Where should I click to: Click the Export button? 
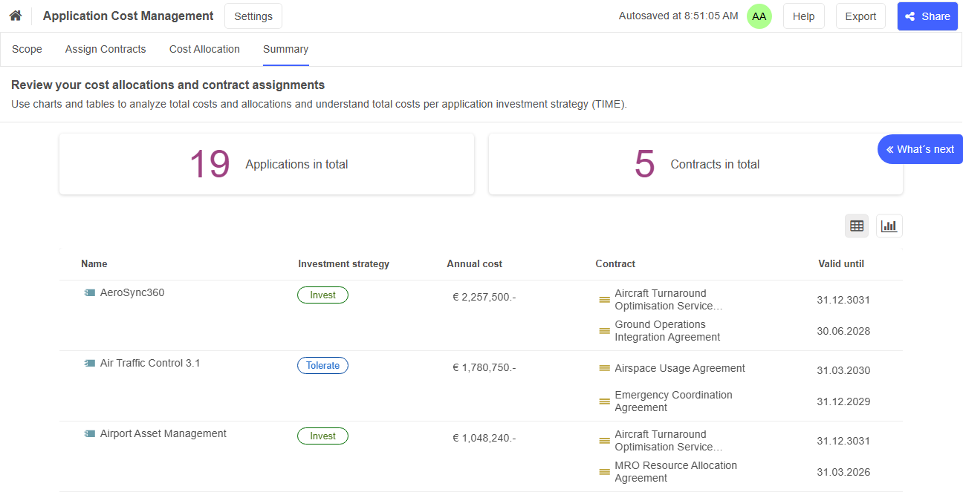pyautogui.click(x=860, y=16)
